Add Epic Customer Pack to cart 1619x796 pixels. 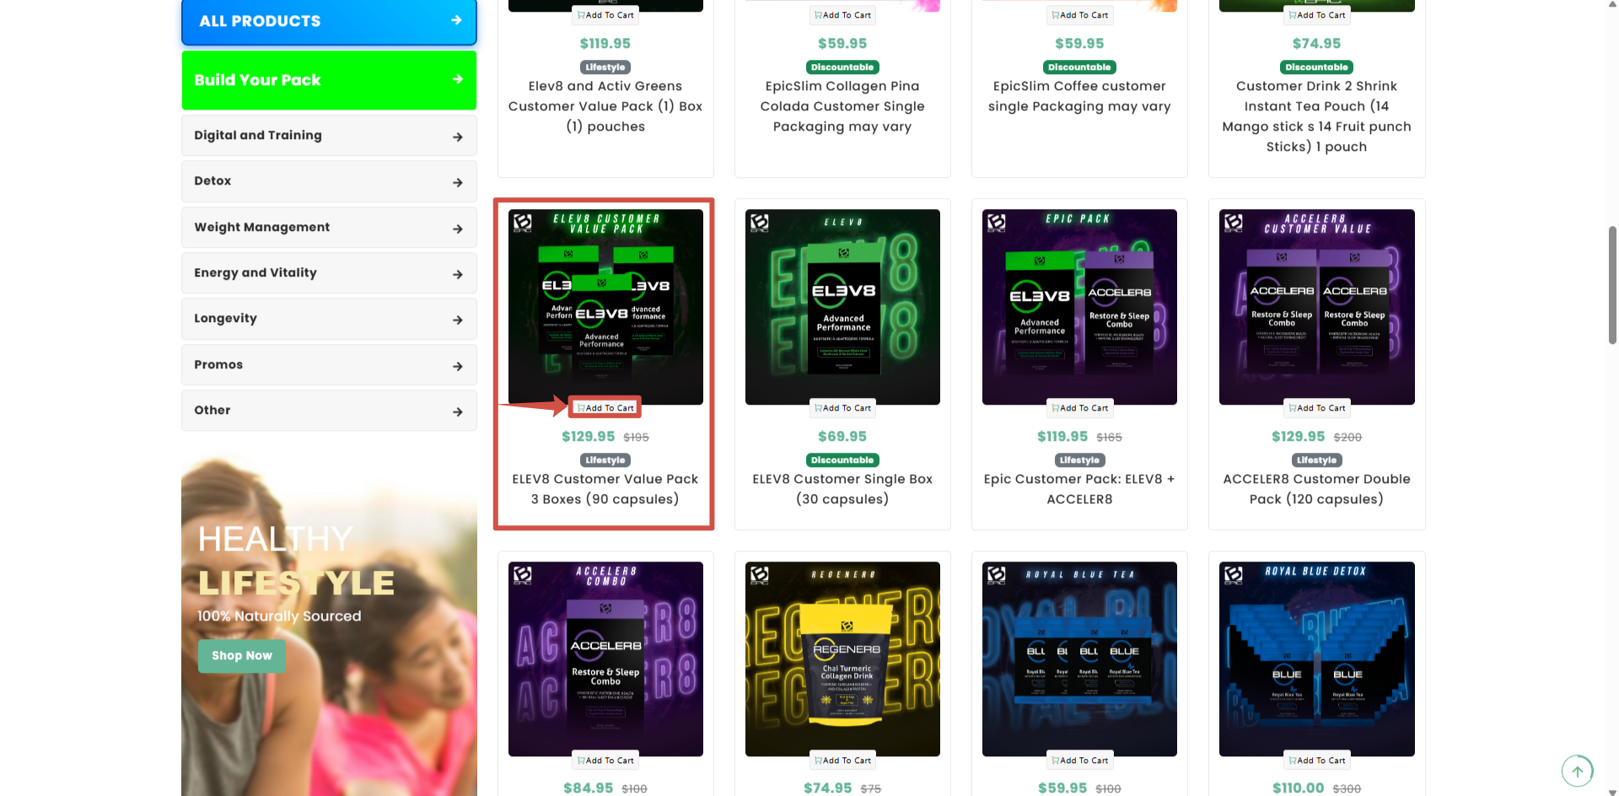1079,408
